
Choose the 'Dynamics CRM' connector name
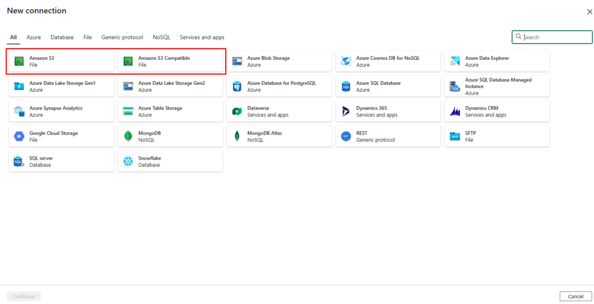click(x=481, y=108)
